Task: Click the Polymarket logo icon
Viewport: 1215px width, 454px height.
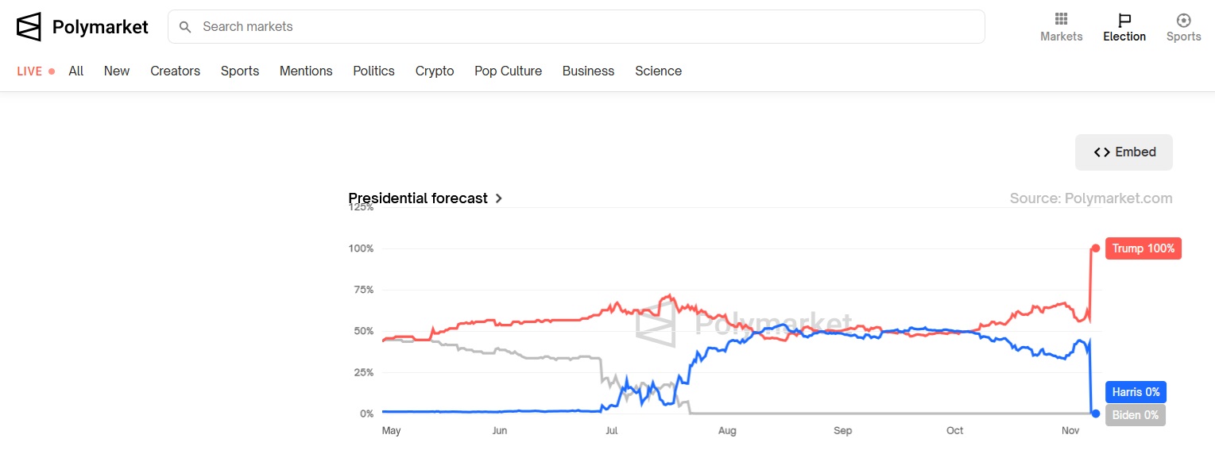Action: [x=29, y=27]
